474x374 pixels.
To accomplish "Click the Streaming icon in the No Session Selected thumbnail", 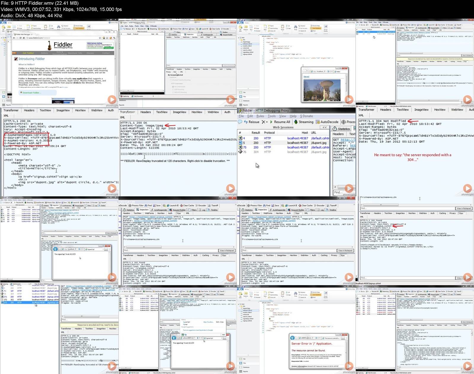I will point(148,29).
